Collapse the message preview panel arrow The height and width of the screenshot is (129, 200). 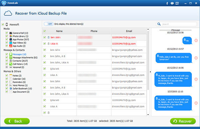(150, 72)
